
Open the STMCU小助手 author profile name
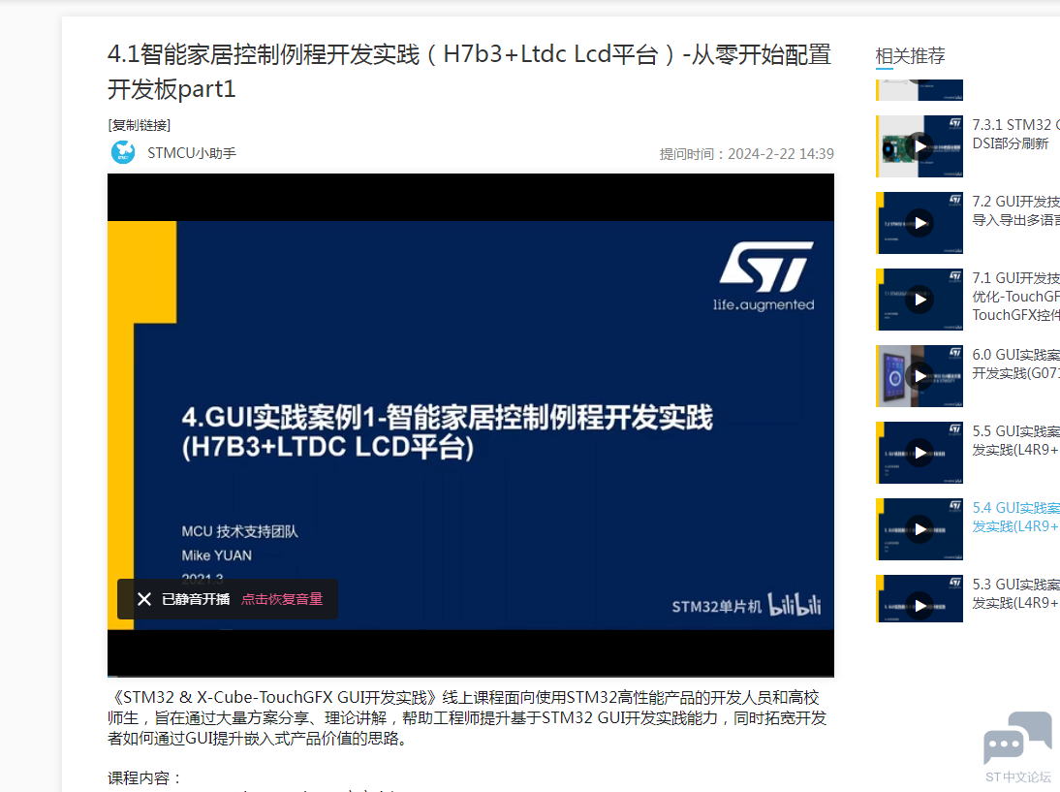click(x=192, y=153)
